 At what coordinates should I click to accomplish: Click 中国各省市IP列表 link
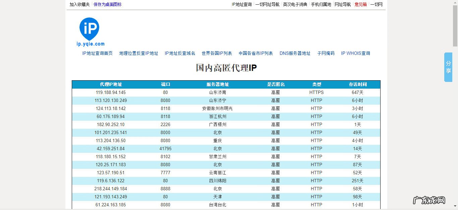[256, 53]
